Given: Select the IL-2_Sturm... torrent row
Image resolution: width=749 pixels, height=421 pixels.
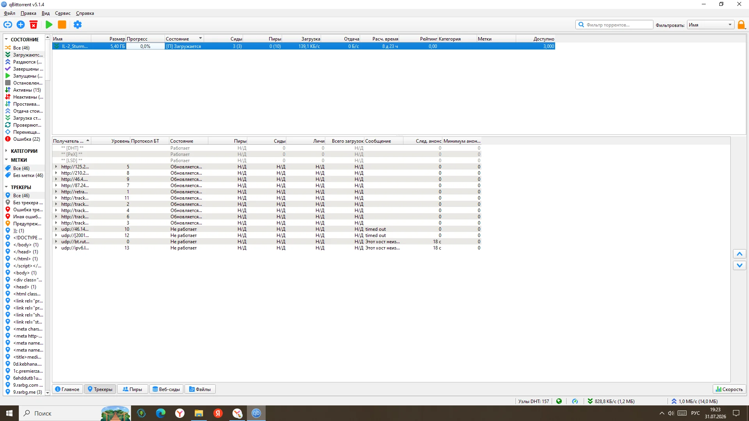Looking at the screenshot, I should 304,46.
